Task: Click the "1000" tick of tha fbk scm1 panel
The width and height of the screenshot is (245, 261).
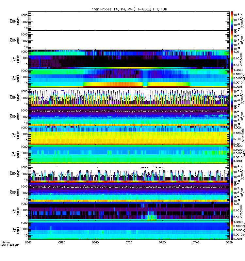Action: 24,70
